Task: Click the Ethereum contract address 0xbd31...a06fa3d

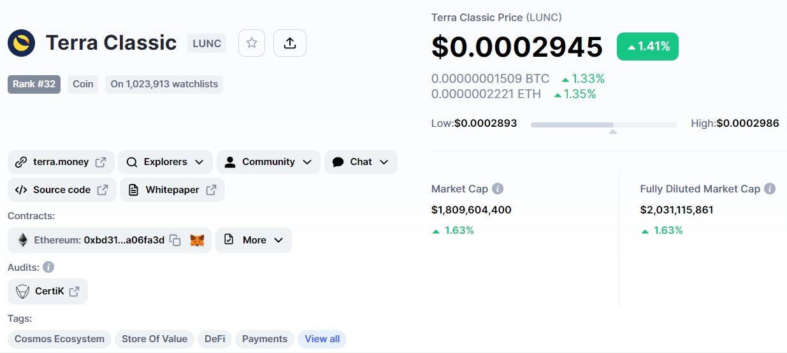Action: [x=124, y=240]
